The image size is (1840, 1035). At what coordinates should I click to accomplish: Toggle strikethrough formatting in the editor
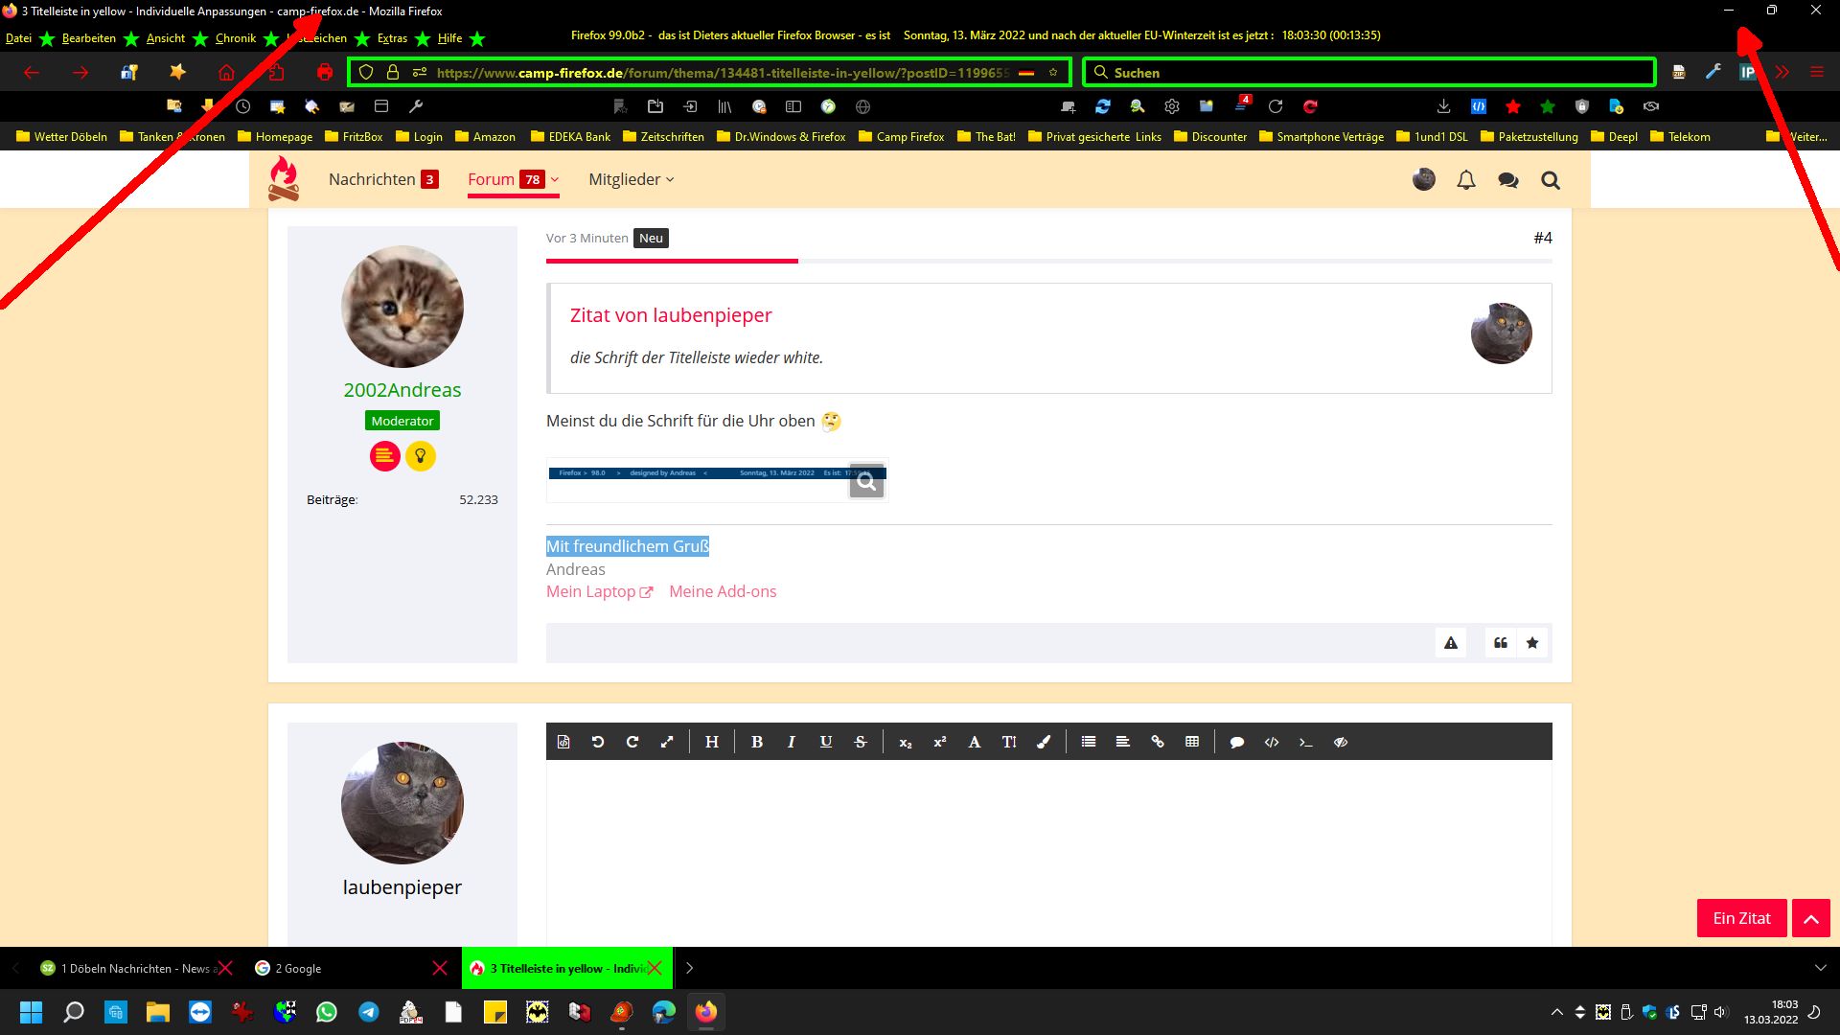pos(860,742)
